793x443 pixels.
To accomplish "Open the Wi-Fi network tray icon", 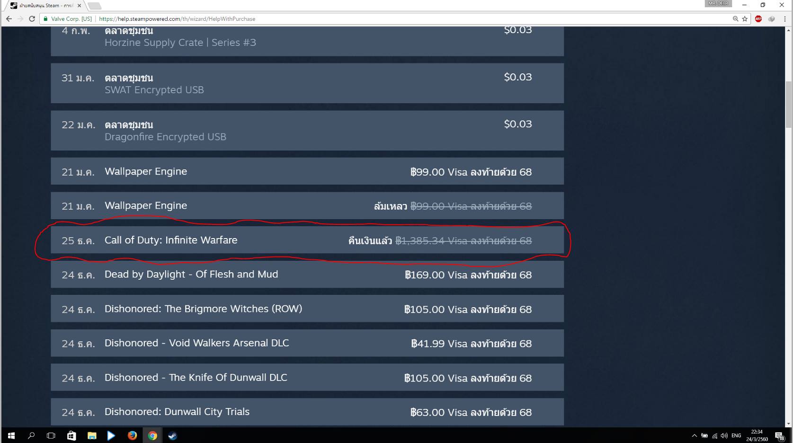I will click(x=714, y=435).
